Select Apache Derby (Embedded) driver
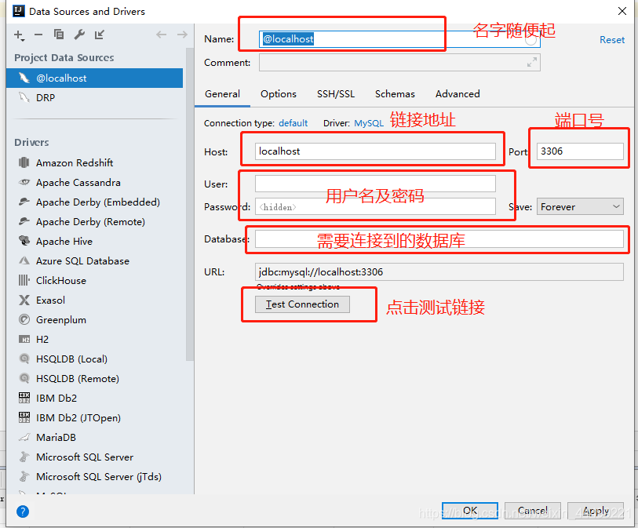The image size is (638, 528). [x=98, y=202]
